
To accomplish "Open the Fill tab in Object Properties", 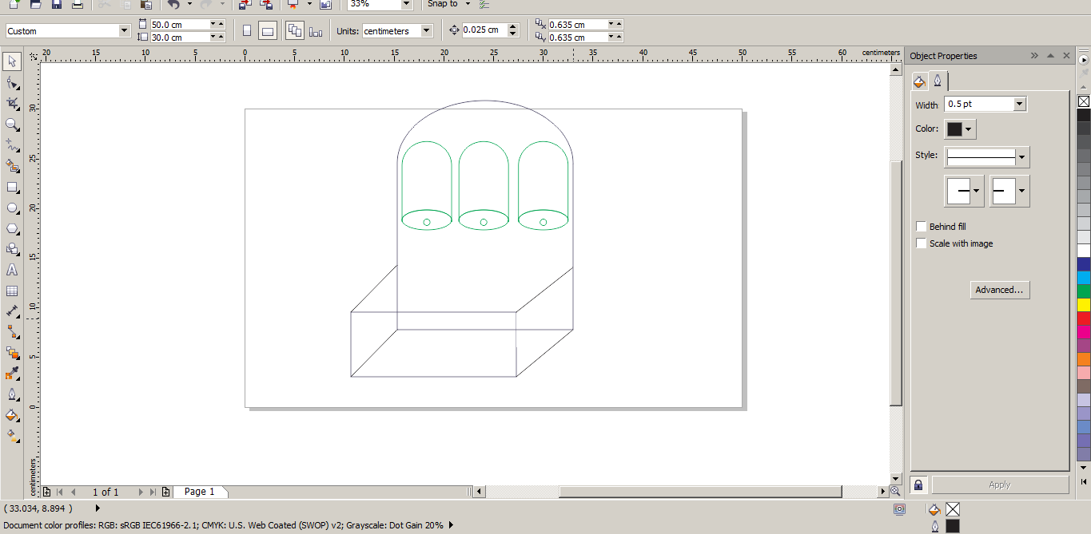I will point(919,81).
